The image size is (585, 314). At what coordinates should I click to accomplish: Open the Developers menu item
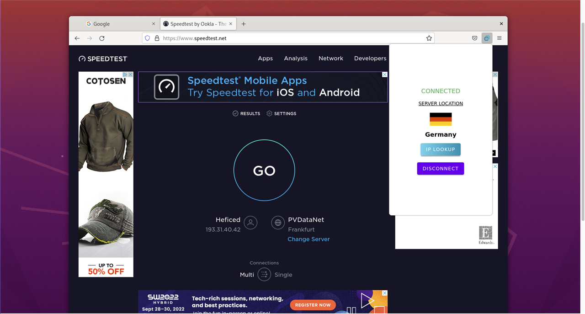(x=370, y=59)
